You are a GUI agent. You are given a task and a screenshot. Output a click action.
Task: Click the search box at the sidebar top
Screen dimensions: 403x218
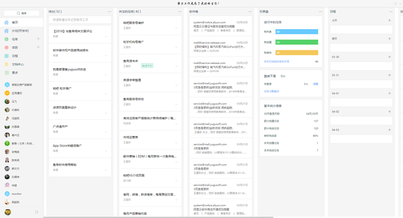point(22,13)
